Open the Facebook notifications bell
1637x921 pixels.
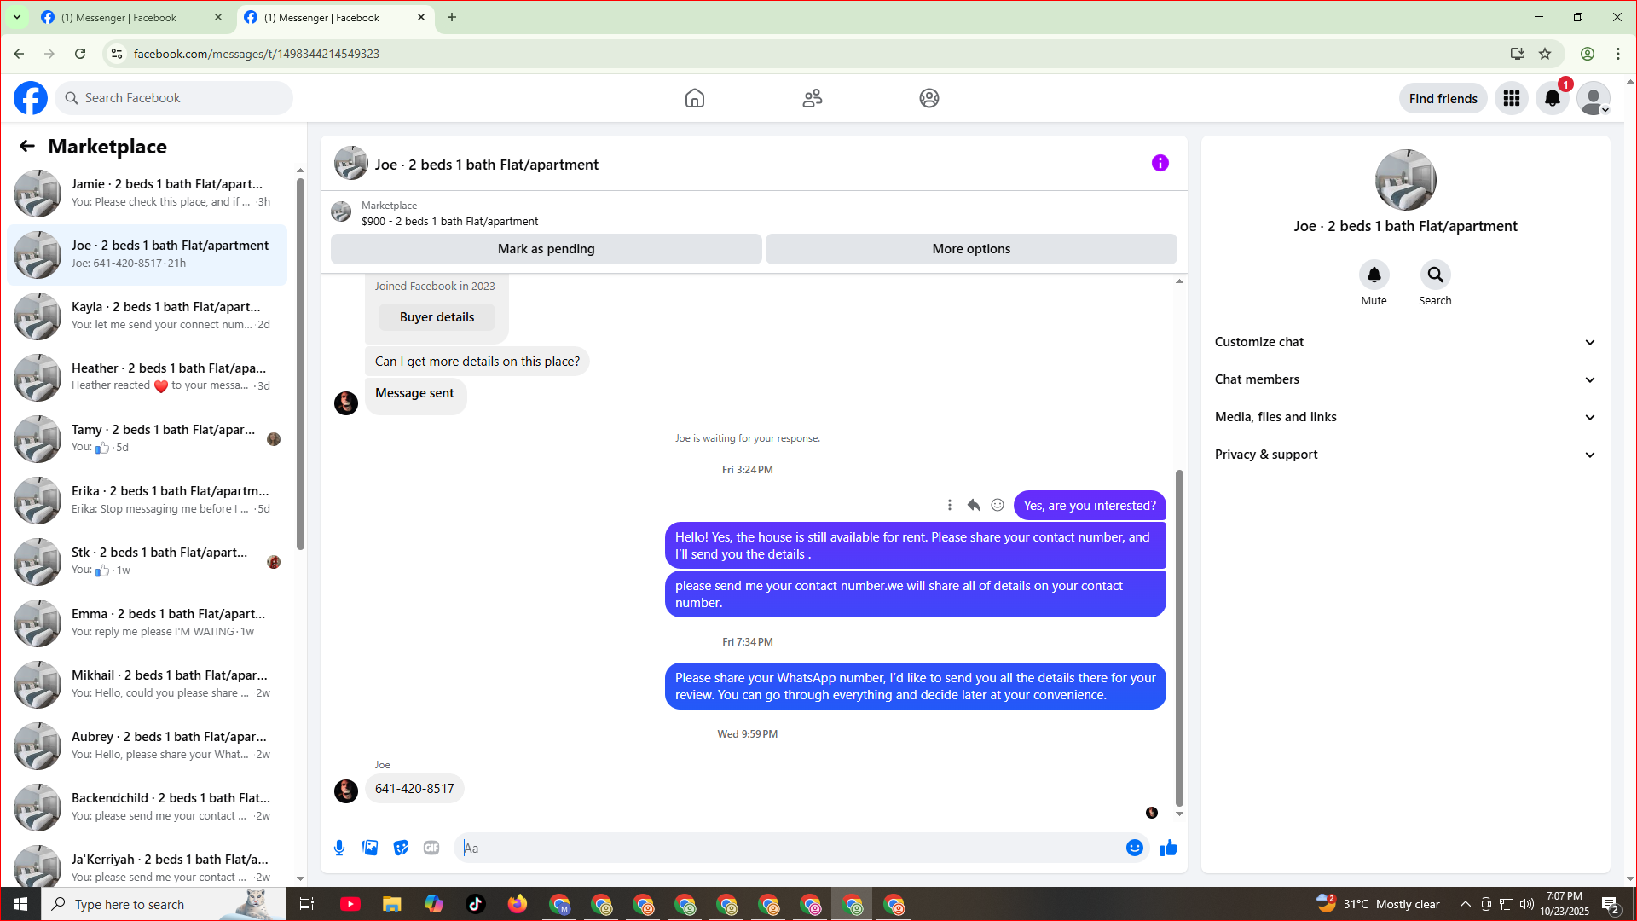(x=1552, y=99)
